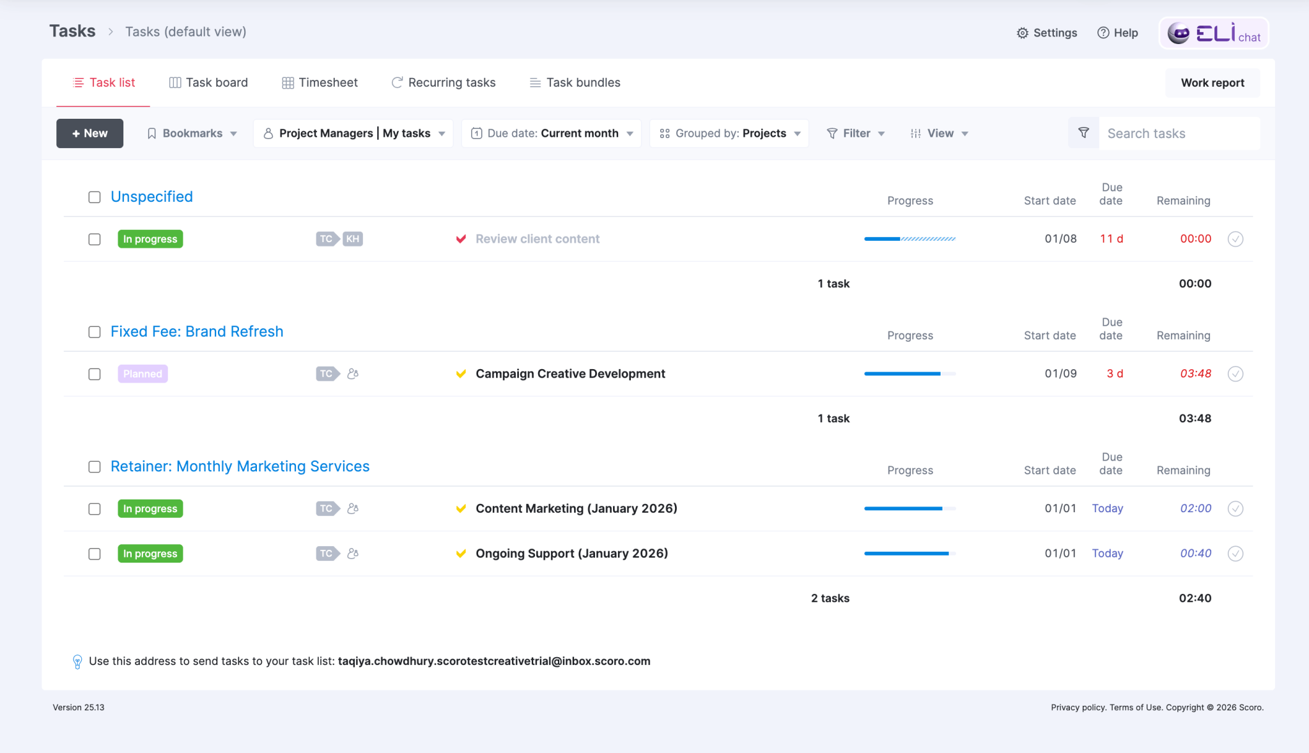Viewport: 1309px width, 753px height.
Task: Mark Campaign Creative Development done via circle checkmark
Action: click(x=1235, y=374)
